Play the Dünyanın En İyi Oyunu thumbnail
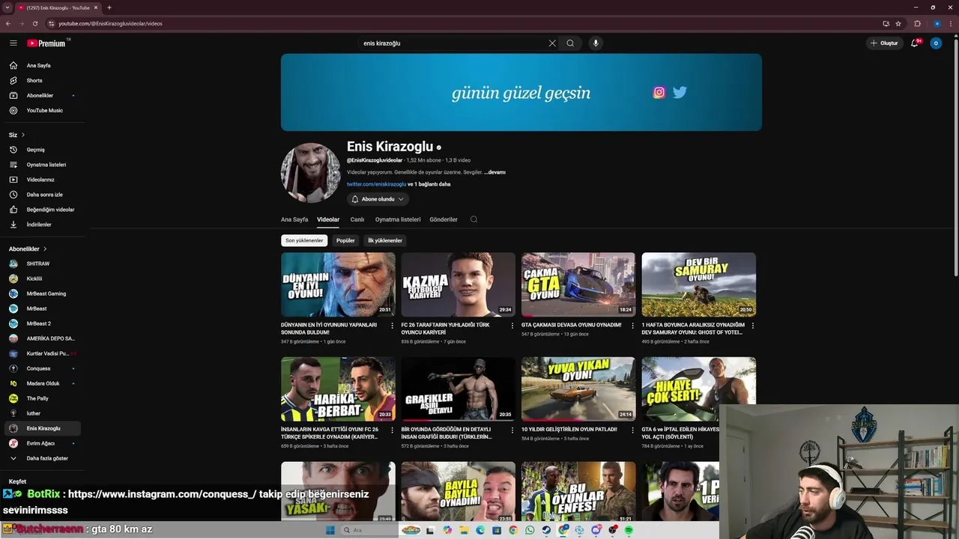The height and width of the screenshot is (539, 959). [x=338, y=284]
